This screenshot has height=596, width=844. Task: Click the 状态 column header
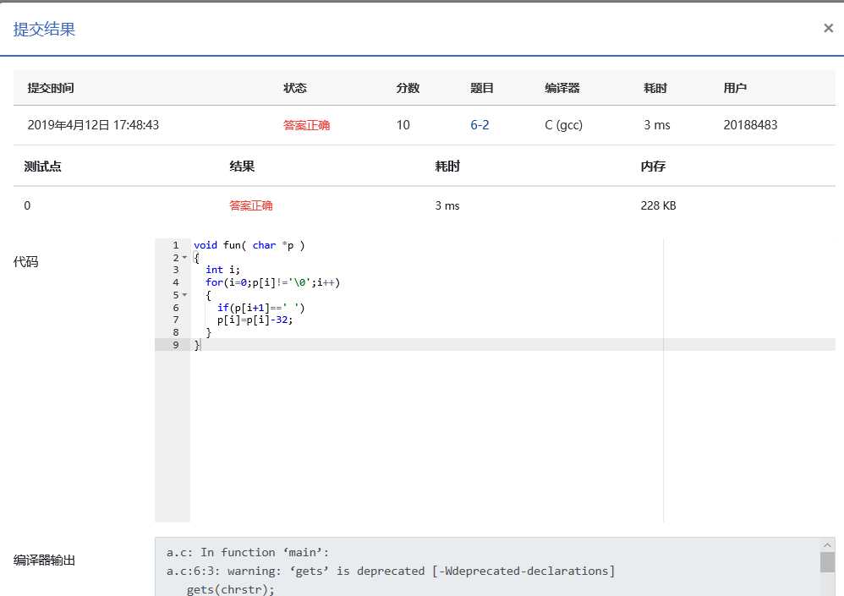pos(294,88)
